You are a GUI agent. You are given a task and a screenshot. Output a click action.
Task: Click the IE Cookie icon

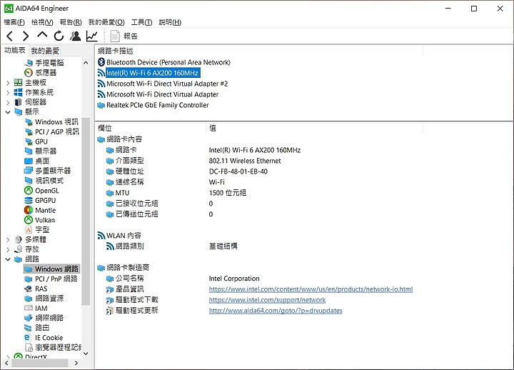point(29,338)
